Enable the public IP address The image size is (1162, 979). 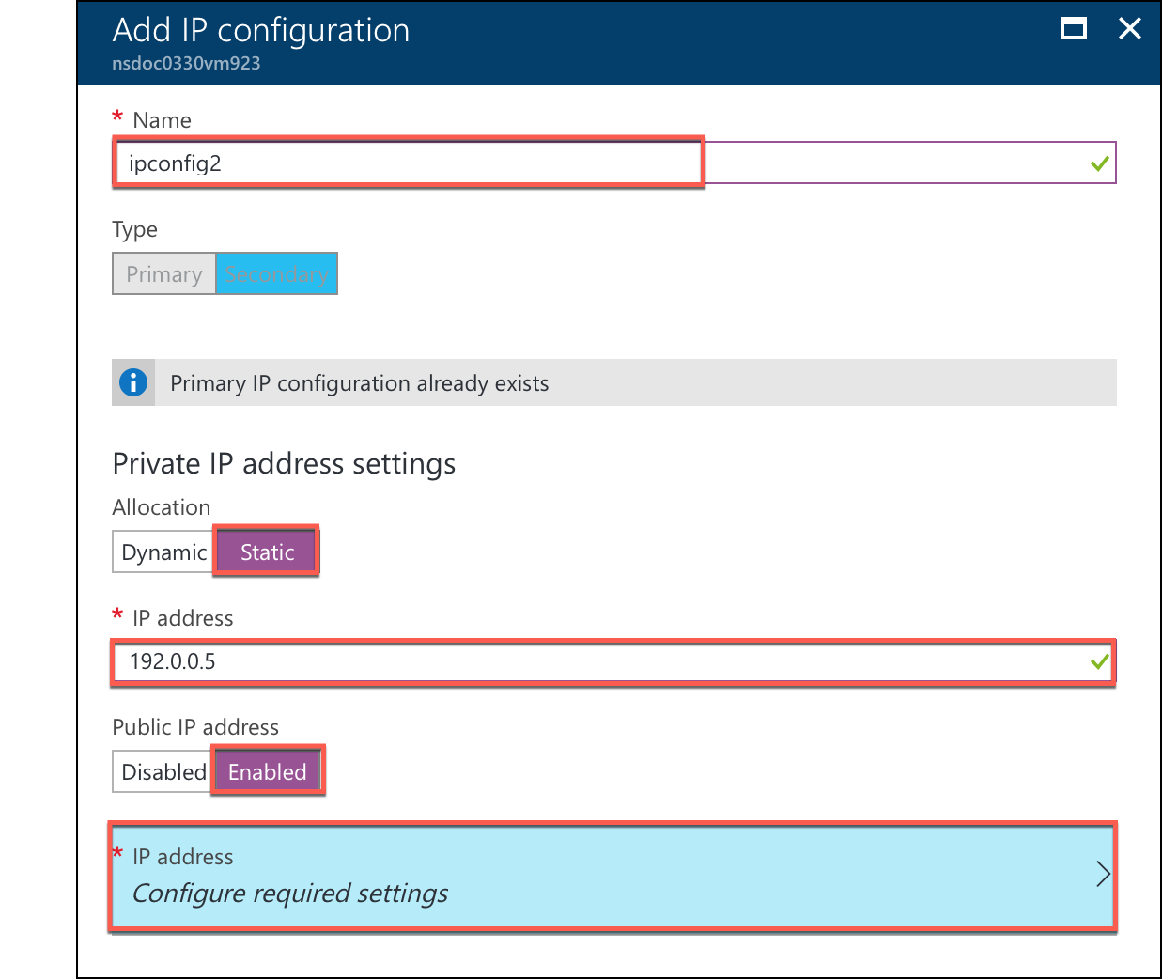click(x=268, y=771)
